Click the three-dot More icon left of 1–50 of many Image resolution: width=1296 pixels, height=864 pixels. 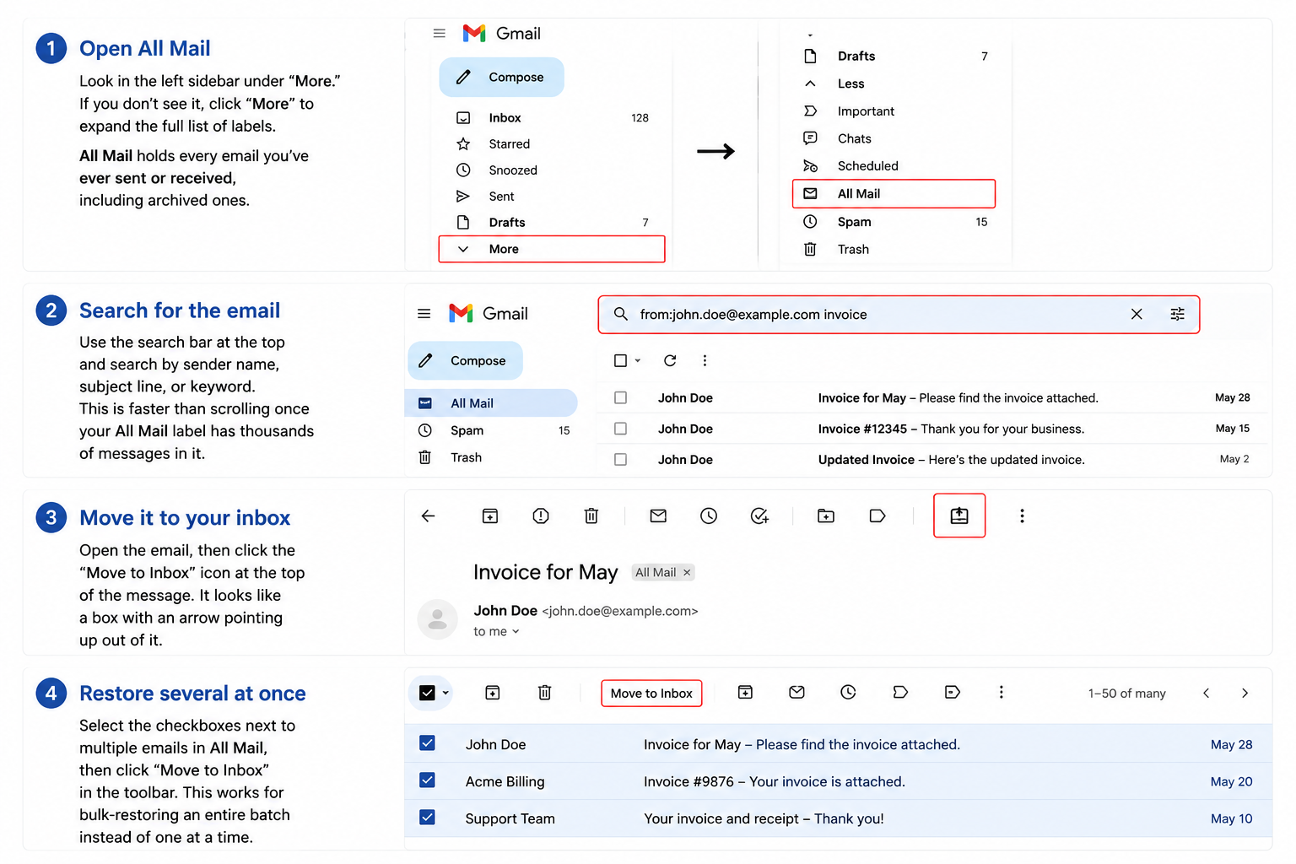(x=1002, y=692)
